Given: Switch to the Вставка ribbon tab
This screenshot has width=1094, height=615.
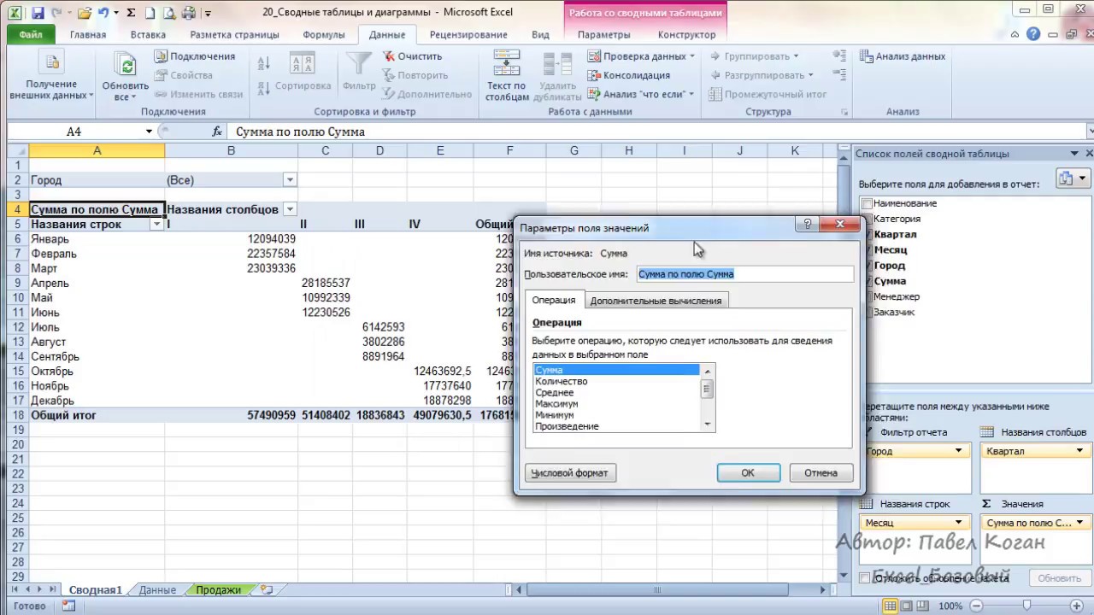Looking at the screenshot, I should 149,35.
